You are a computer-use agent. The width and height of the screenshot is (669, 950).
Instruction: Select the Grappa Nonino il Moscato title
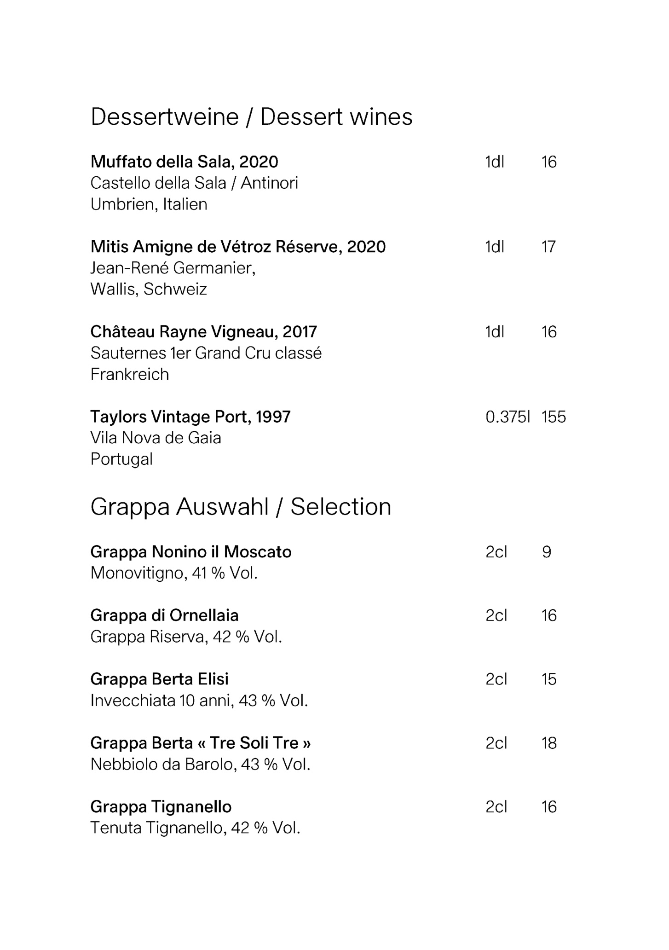(191, 552)
